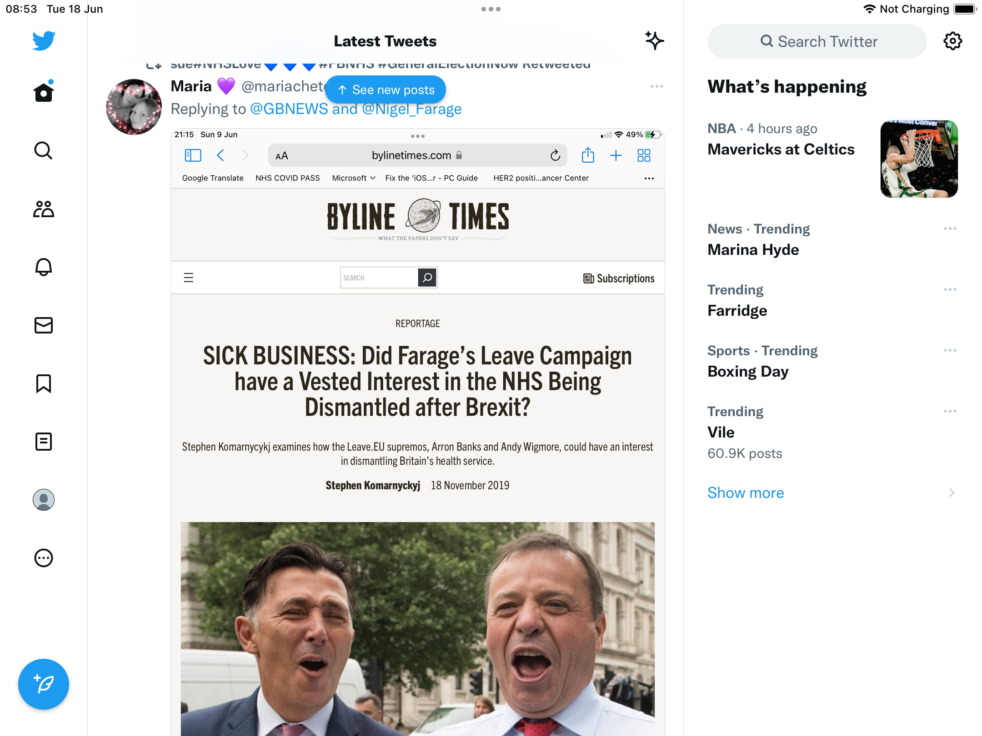
Task: Open the Vile trending topic
Action: coord(721,433)
